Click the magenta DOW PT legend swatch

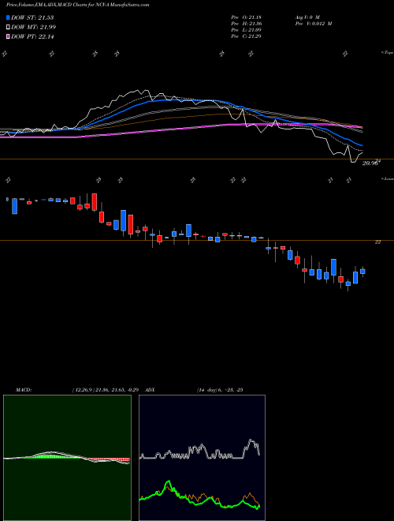8,36
